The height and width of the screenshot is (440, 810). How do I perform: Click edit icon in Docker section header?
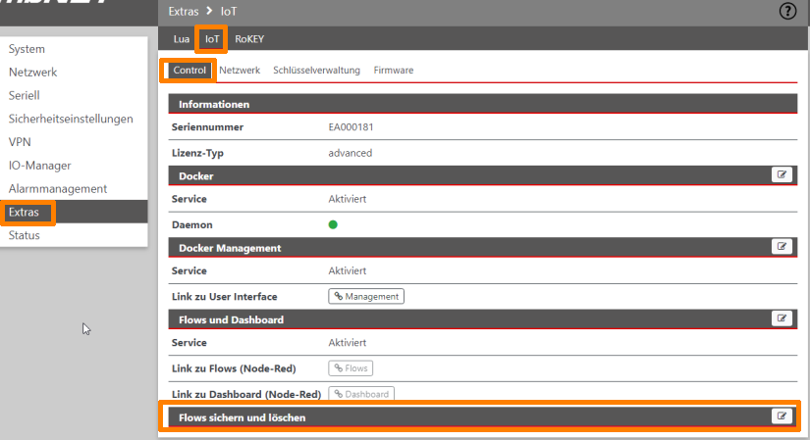[x=782, y=175]
